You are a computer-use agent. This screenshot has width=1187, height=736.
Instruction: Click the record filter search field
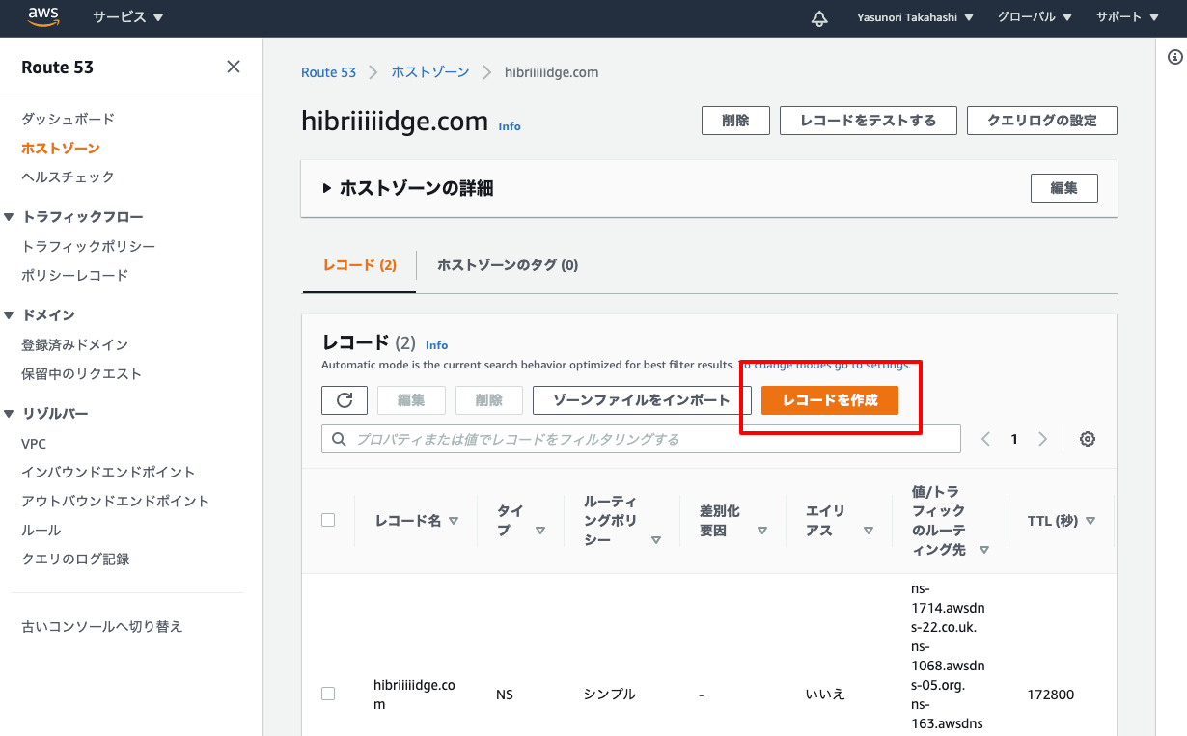pyautogui.click(x=641, y=438)
